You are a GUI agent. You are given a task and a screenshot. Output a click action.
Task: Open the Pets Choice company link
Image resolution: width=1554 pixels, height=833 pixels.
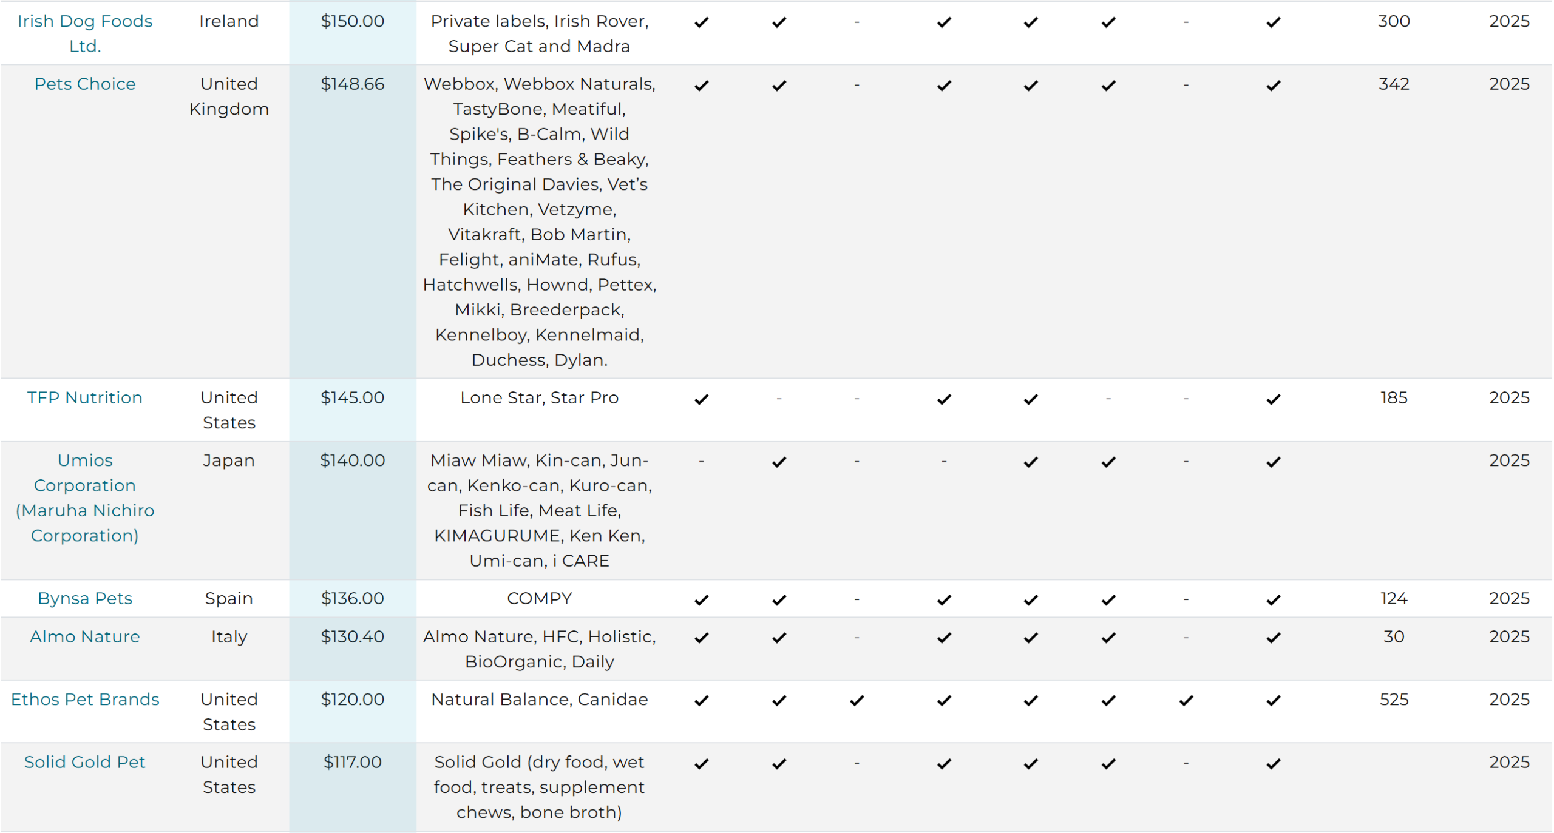(85, 84)
